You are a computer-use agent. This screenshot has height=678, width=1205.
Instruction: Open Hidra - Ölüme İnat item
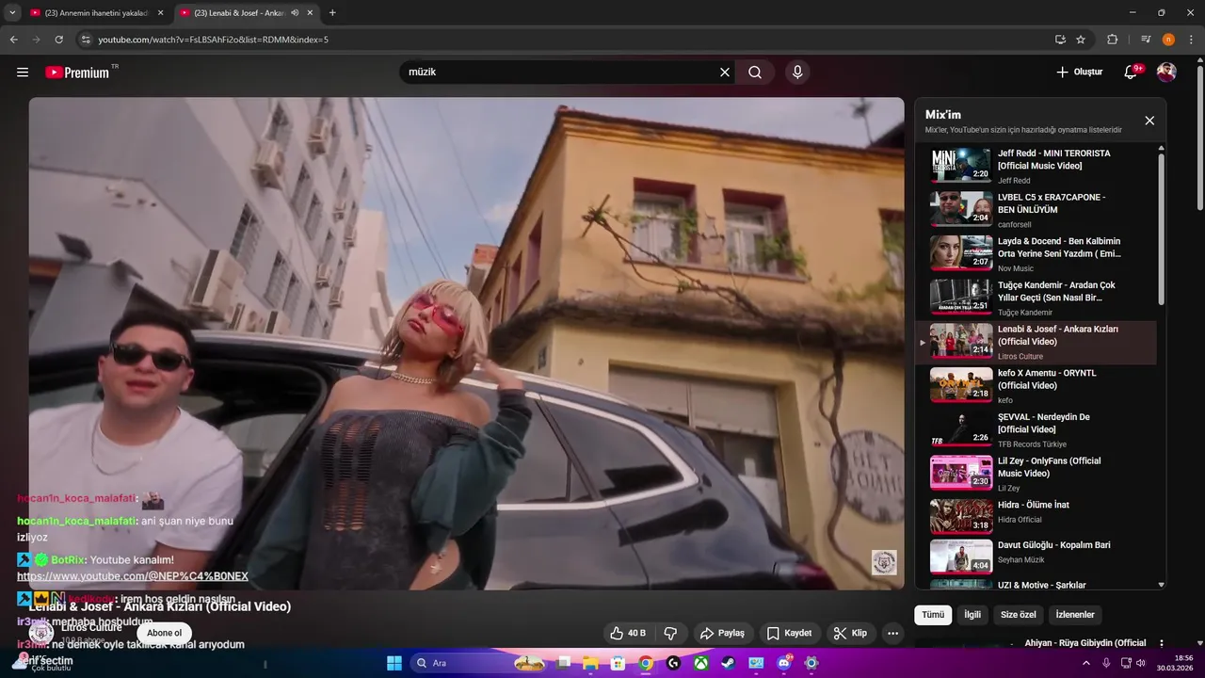click(1036, 516)
